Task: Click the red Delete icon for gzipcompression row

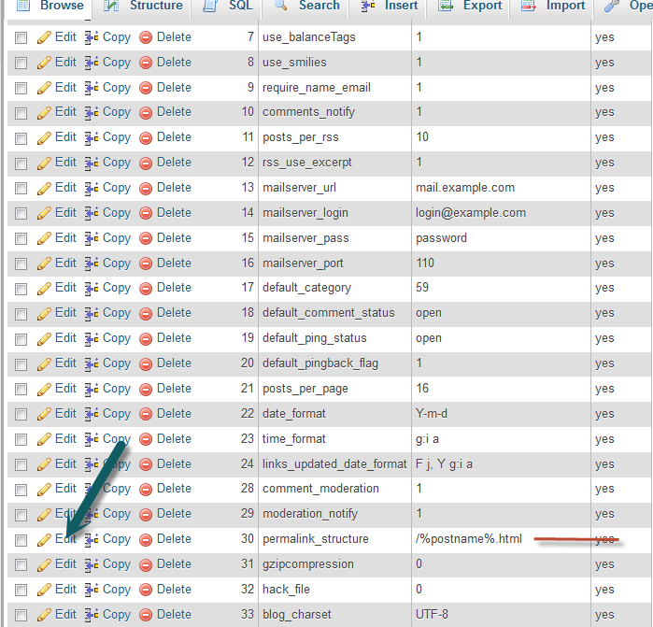Action: 146,564
